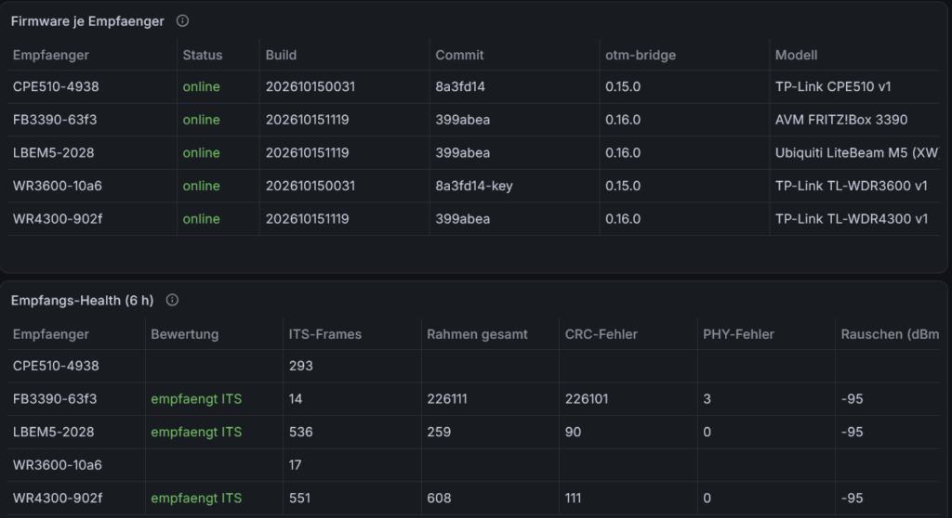Viewport: 952px width, 518px height.
Task: Click model AVM FRITZ!Box 3390
Action: 841,120
